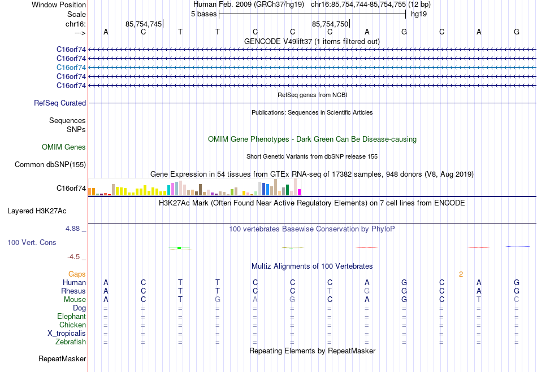
Task: Click the 85,754,745 position marker
Action: (144, 24)
